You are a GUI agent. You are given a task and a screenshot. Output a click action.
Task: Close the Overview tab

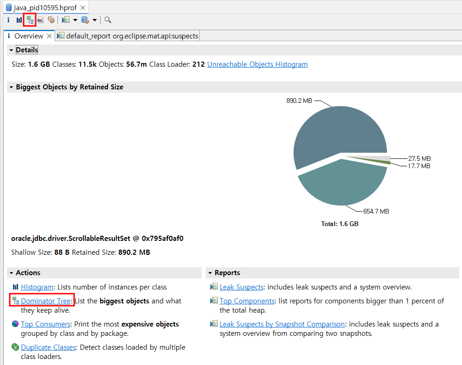point(50,36)
